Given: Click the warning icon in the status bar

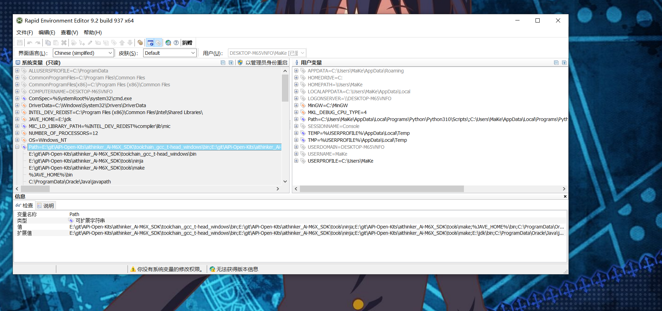Looking at the screenshot, I should coord(133,269).
